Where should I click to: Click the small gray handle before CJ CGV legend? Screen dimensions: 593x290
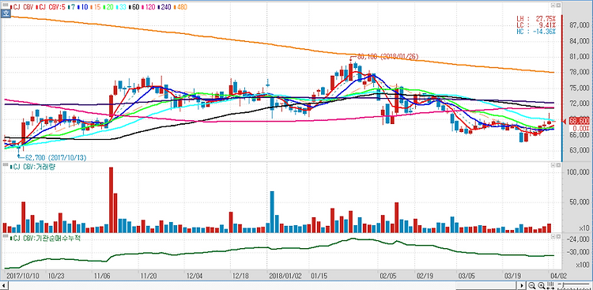coord(5,6)
